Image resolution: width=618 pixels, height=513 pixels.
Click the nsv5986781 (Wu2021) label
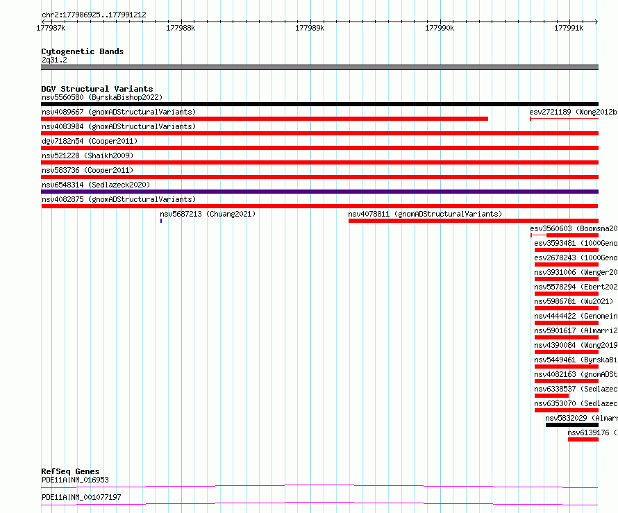[x=574, y=301]
